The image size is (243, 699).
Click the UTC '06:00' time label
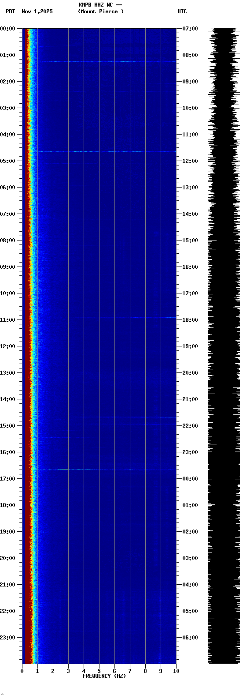[x=190, y=638]
